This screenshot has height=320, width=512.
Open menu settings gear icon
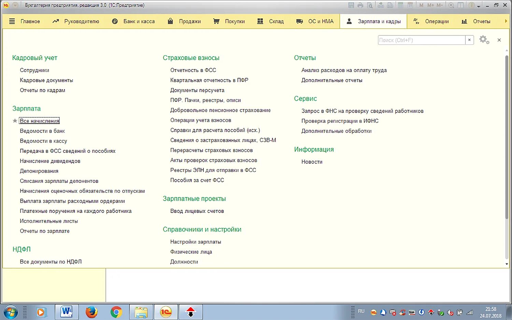tap(484, 40)
